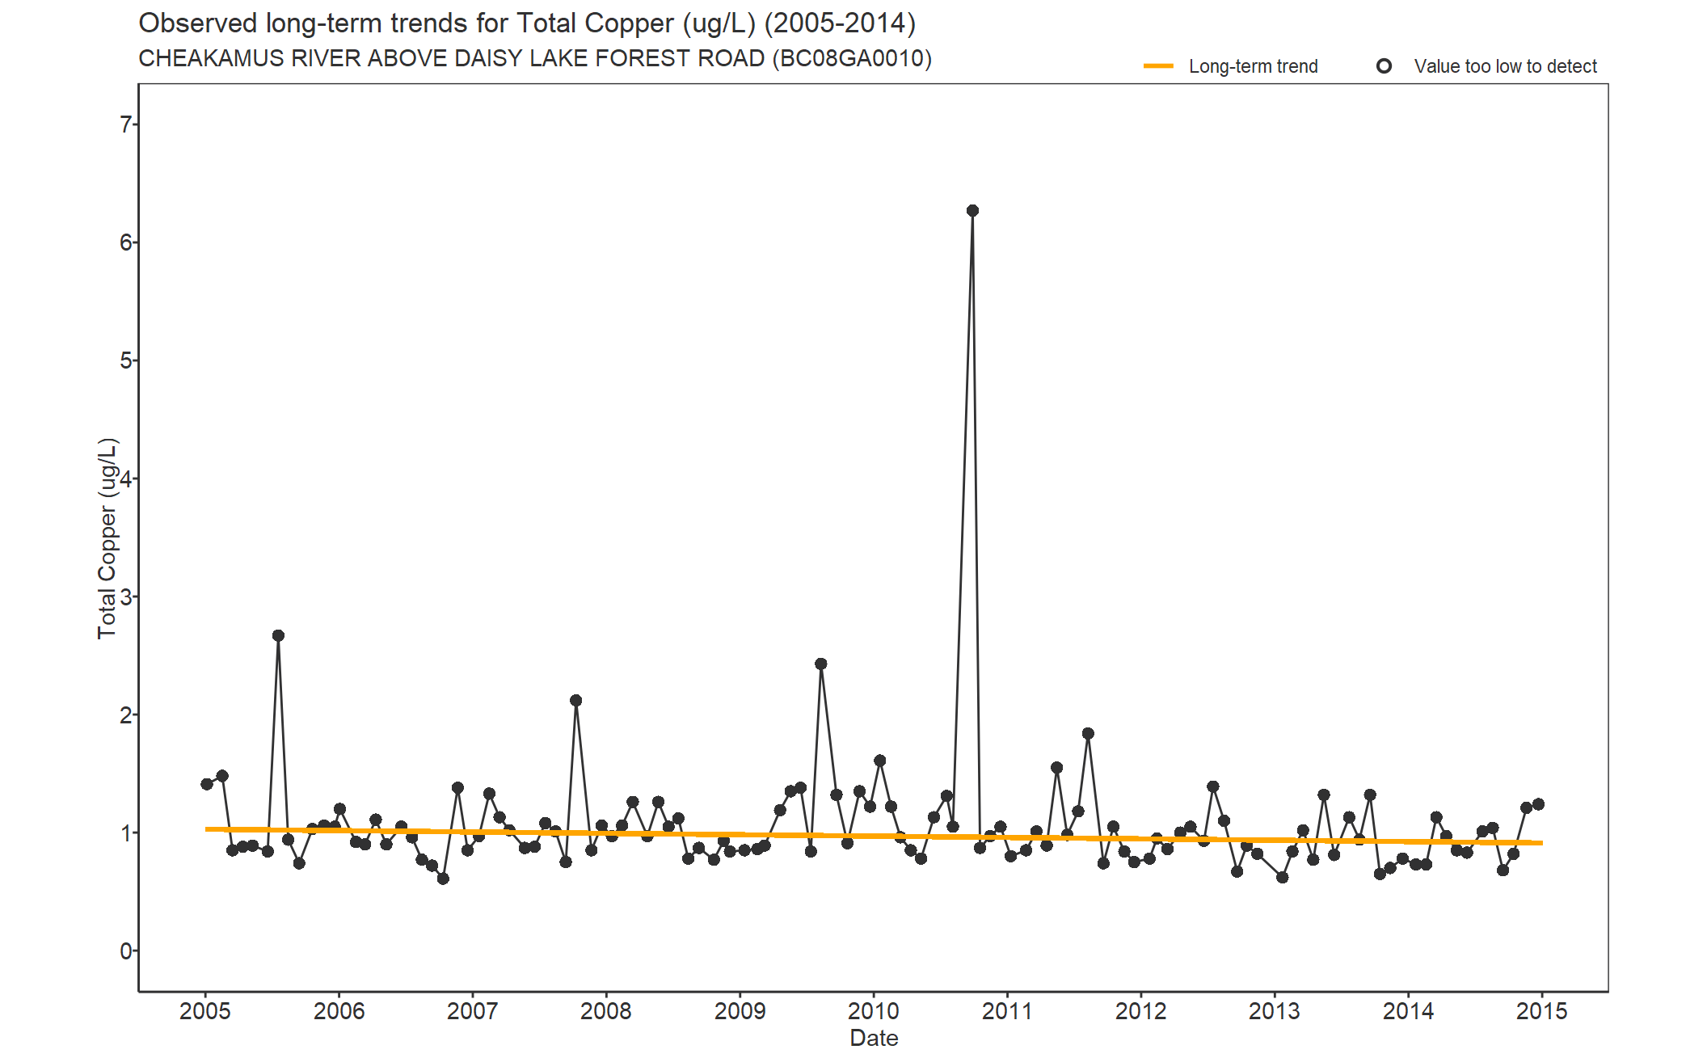Click the 'Long-term trend' legend label
Screen dimensions: 1707x1058
click(x=1253, y=66)
